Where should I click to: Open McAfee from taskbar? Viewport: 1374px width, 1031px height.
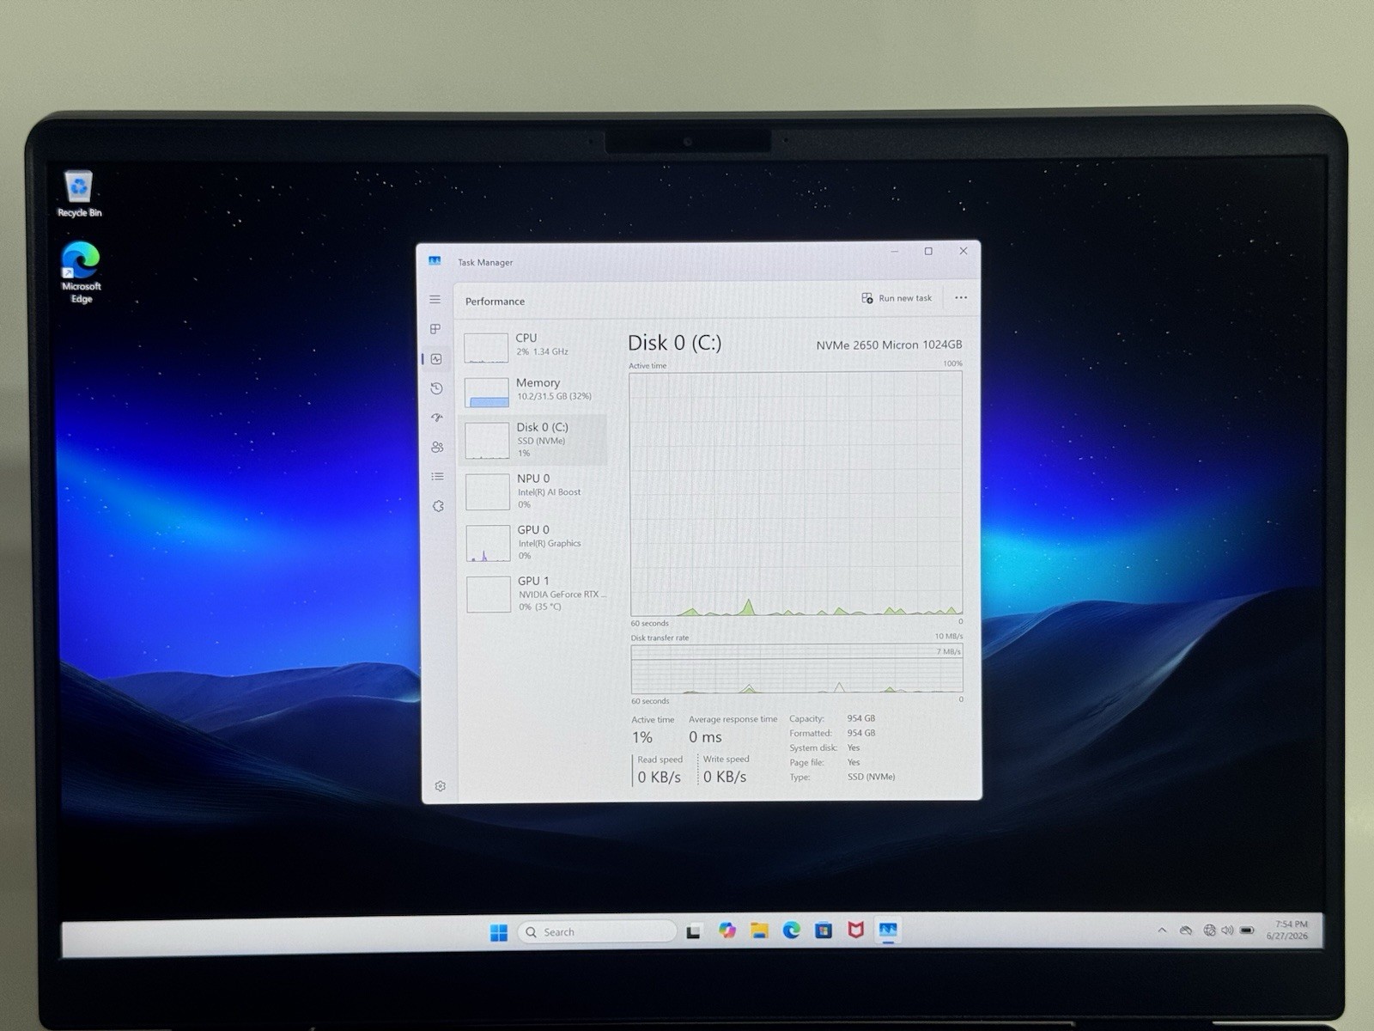[x=855, y=930]
